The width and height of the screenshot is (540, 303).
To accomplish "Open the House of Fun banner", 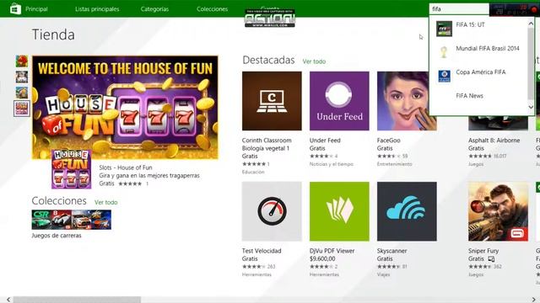I will click(x=125, y=107).
